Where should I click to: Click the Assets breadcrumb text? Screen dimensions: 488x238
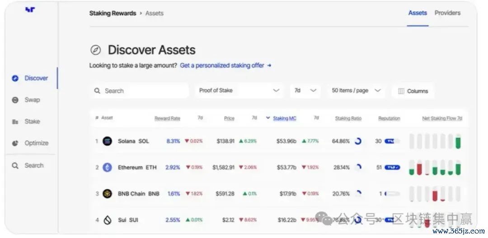(x=155, y=14)
